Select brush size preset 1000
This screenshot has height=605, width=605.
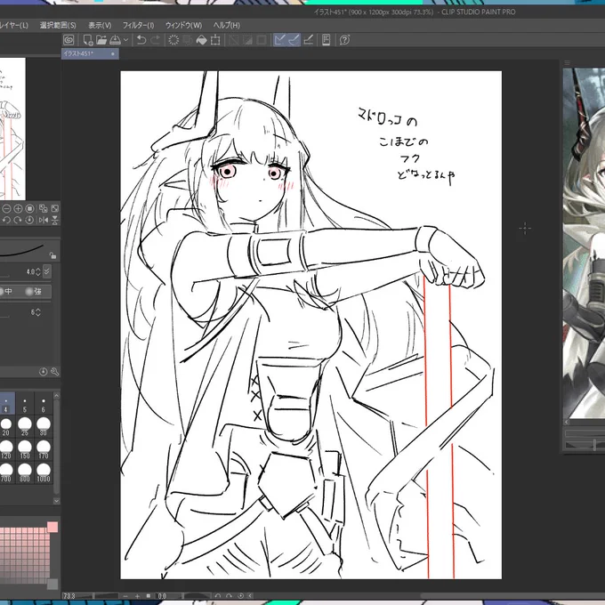coord(44,472)
